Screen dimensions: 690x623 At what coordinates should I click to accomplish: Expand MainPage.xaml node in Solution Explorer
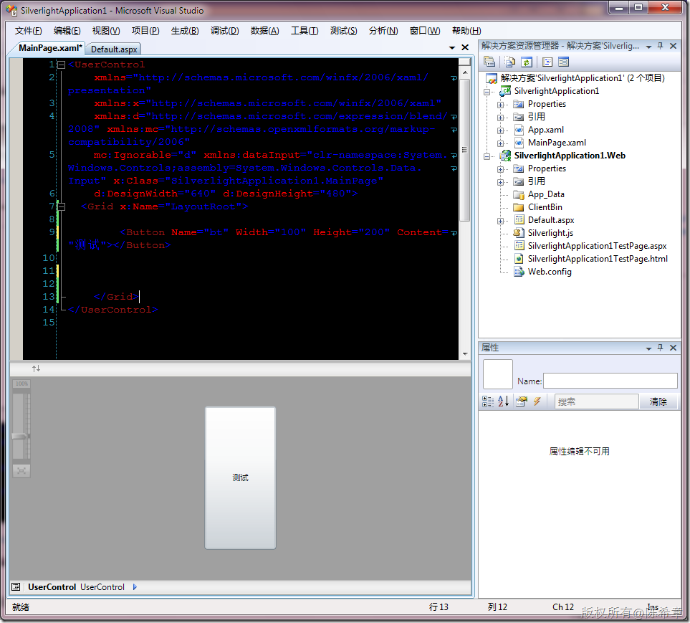(x=500, y=143)
